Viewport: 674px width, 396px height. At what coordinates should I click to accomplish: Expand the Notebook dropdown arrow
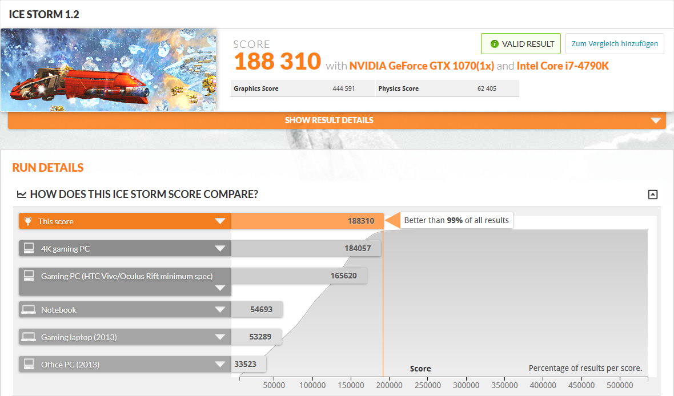(220, 309)
